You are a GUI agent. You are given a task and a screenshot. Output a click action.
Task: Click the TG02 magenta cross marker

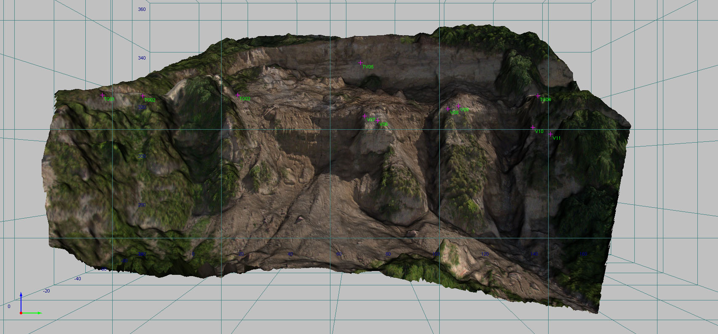(143, 96)
